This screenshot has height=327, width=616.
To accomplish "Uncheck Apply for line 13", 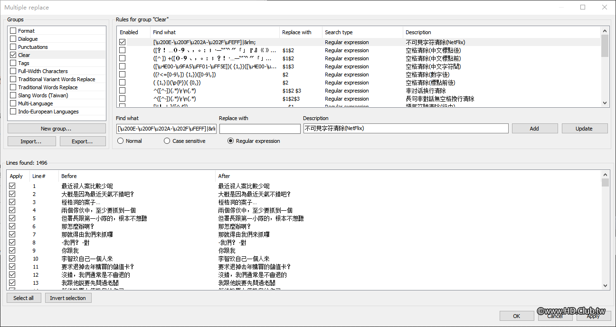I will pos(12,283).
